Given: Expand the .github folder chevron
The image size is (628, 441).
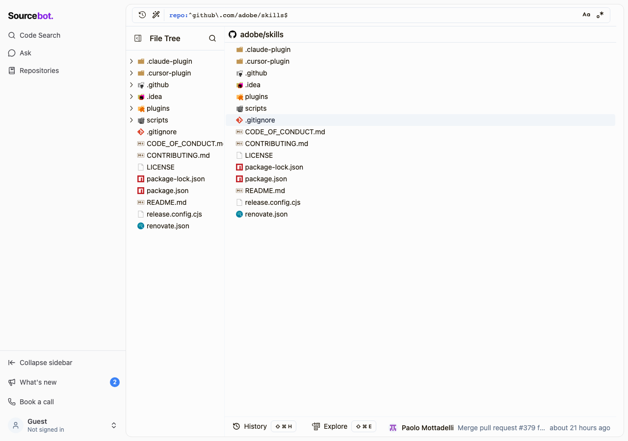Looking at the screenshot, I should 131,85.
